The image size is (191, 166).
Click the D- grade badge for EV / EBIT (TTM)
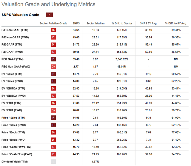click(53, 103)
